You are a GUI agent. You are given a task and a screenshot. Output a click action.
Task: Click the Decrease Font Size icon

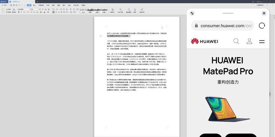(43, 9)
